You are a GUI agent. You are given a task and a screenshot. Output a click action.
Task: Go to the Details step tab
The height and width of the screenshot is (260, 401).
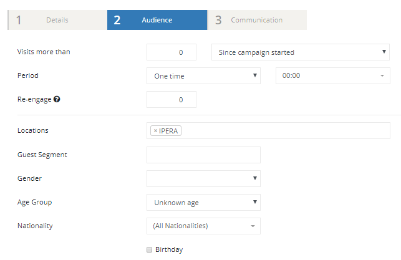(x=57, y=20)
